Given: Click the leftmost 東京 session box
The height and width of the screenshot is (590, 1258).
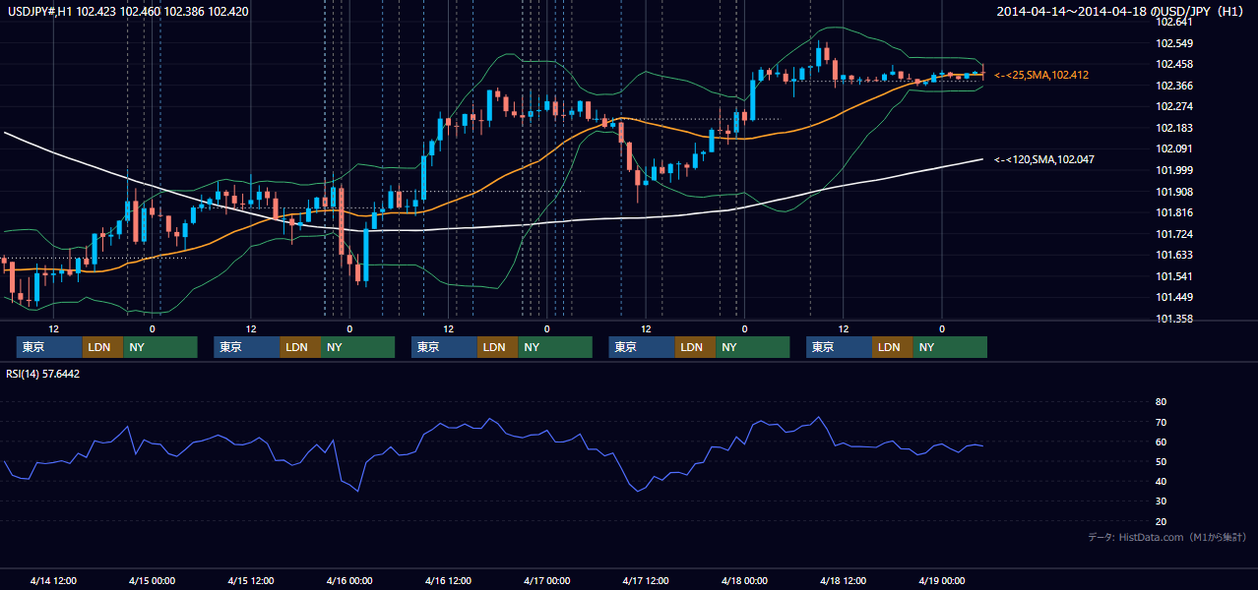Looking at the screenshot, I should tap(49, 347).
